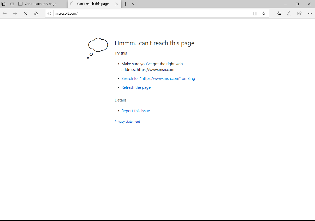The width and height of the screenshot is (315, 221).
Task: Start a Web Note with the pen icon
Action: click(289, 13)
